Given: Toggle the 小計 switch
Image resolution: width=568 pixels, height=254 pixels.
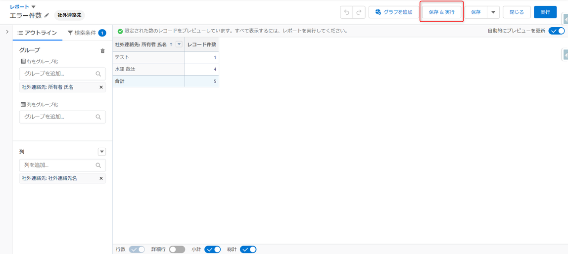Looking at the screenshot, I should coord(213,249).
